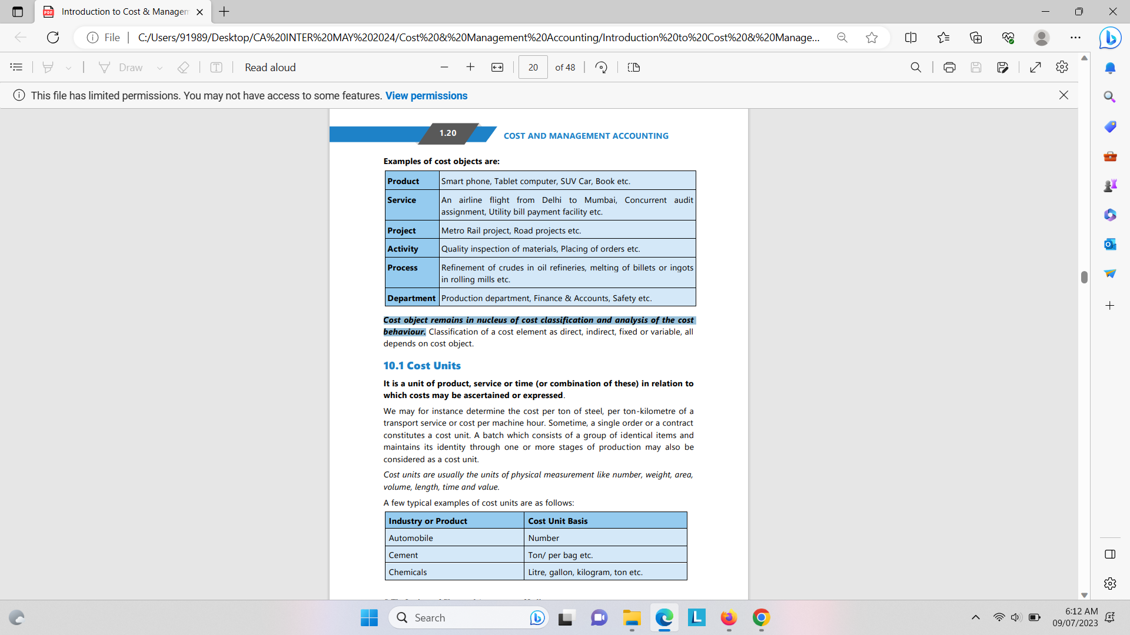
Task: Show hidden system tray icons
Action: point(975,617)
